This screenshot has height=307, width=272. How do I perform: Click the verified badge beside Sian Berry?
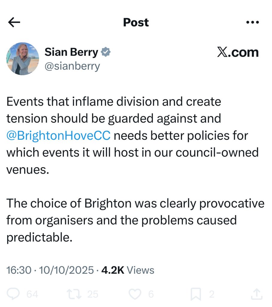[x=106, y=52]
